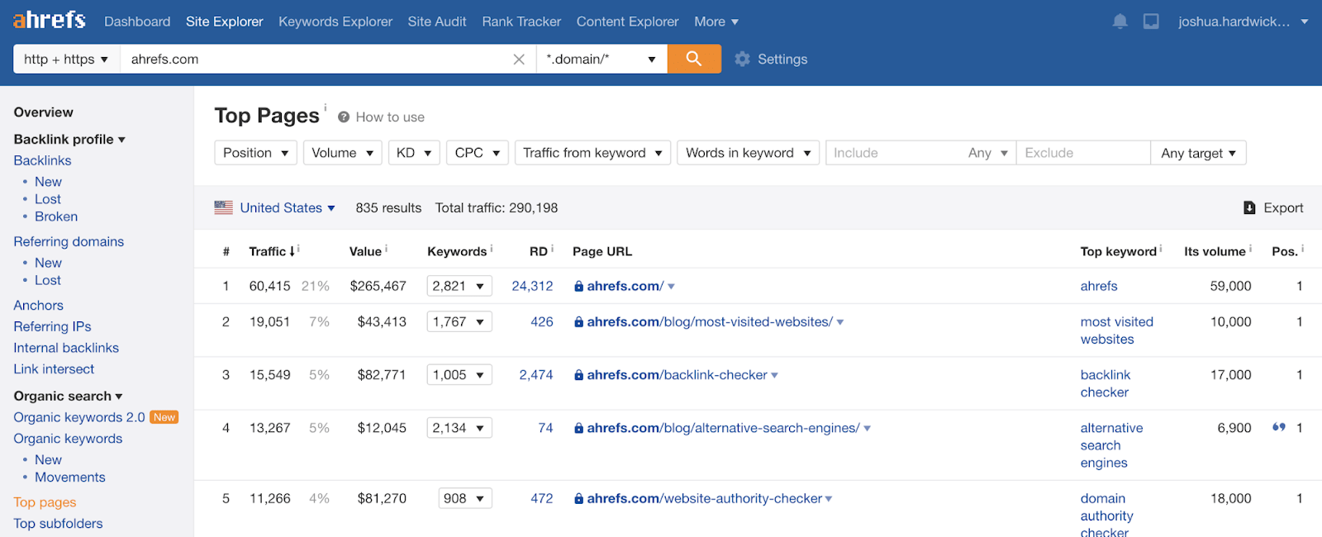Open the CPC filter dropdown
1322x537 pixels.
[x=478, y=153]
